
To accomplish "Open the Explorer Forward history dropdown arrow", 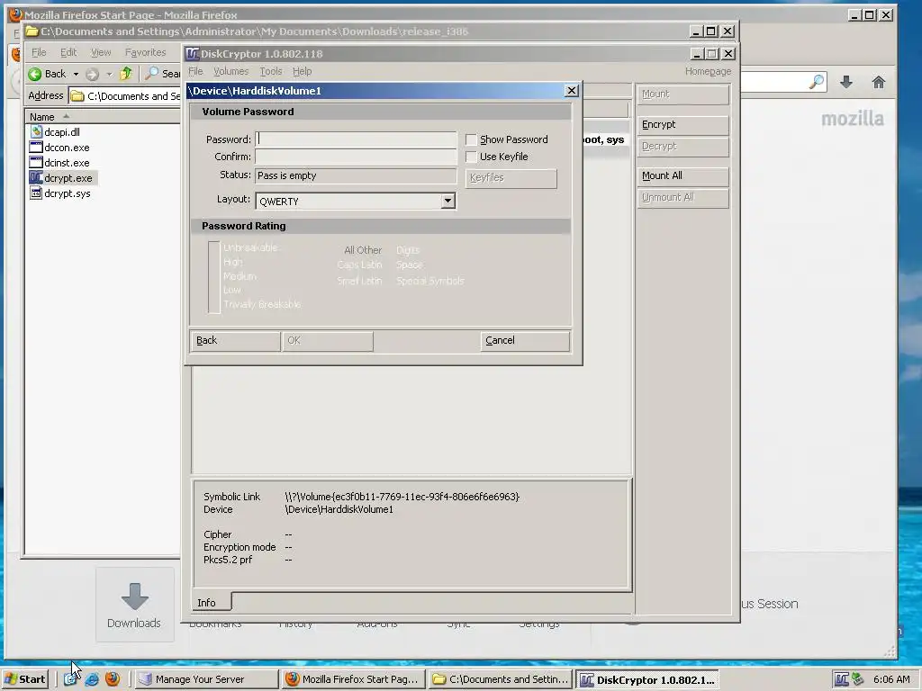I will [109, 74].
